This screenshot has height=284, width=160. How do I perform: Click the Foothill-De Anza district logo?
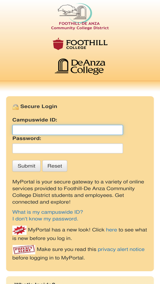click(80, 17)
